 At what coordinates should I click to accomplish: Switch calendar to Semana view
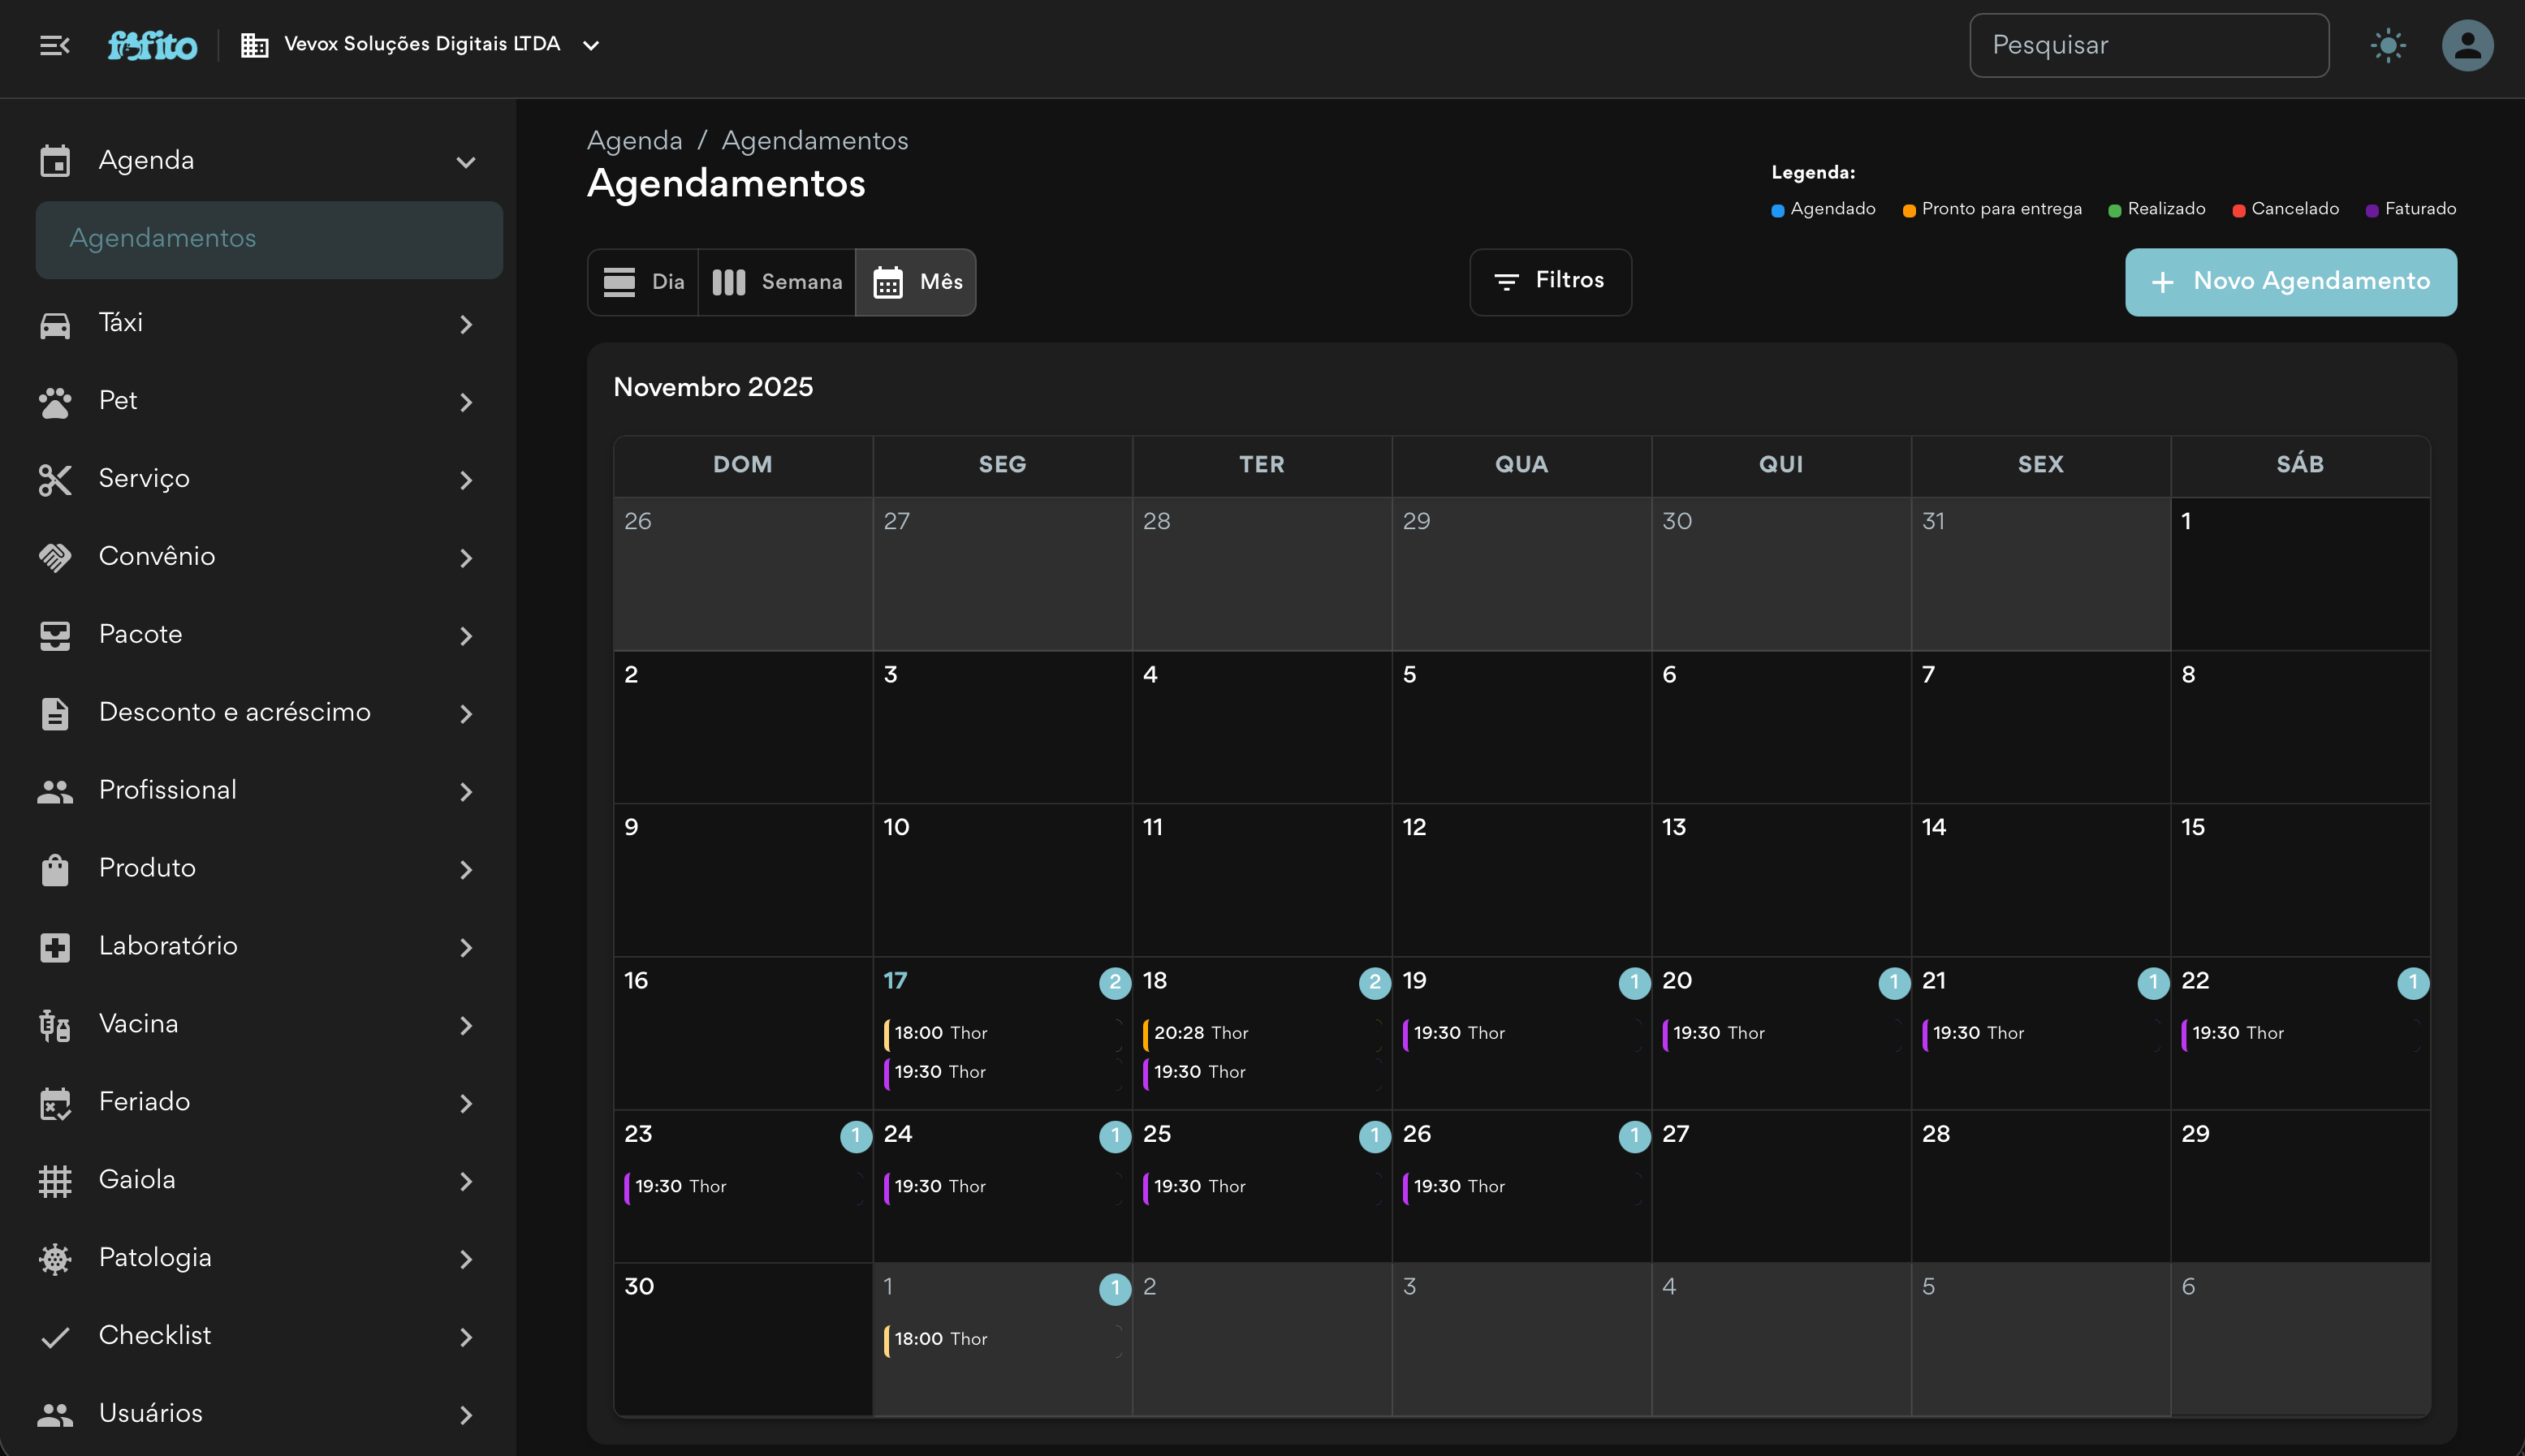coord(777,282)
